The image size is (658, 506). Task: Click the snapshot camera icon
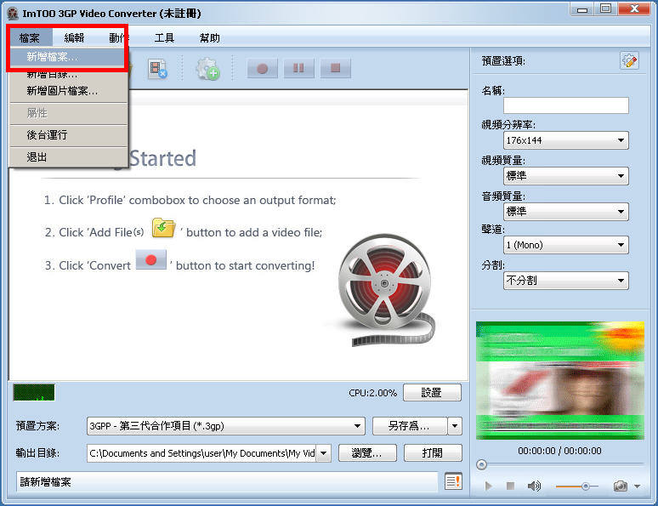click(621, 486)
